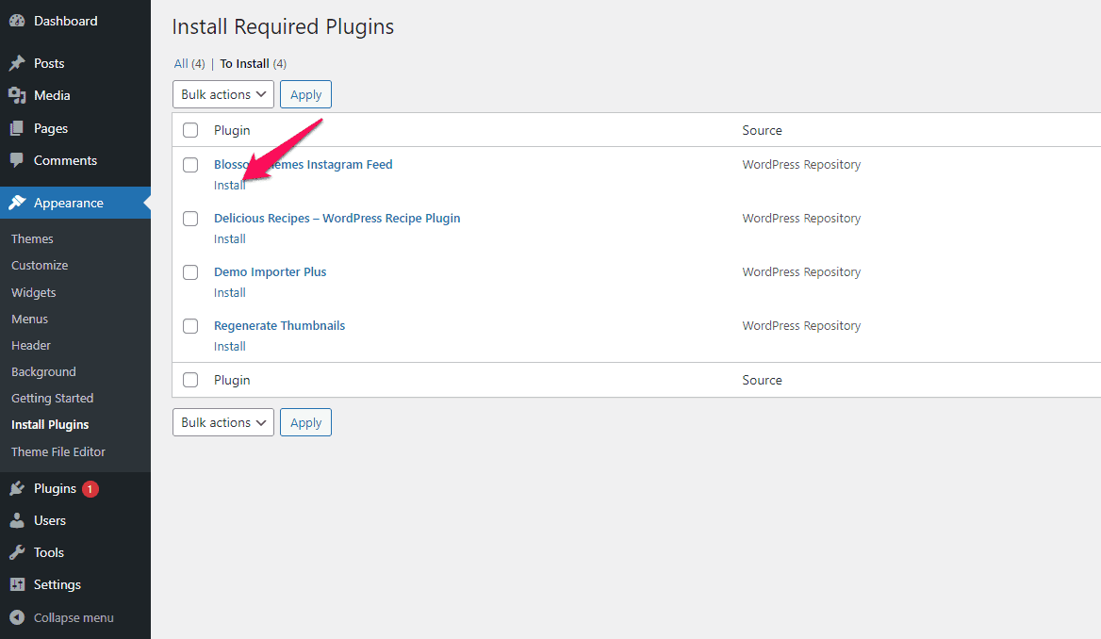This screenshot has width=1101, height=639.
Task: Click the bottom Apply button
Action: click(x=305, y=422)
